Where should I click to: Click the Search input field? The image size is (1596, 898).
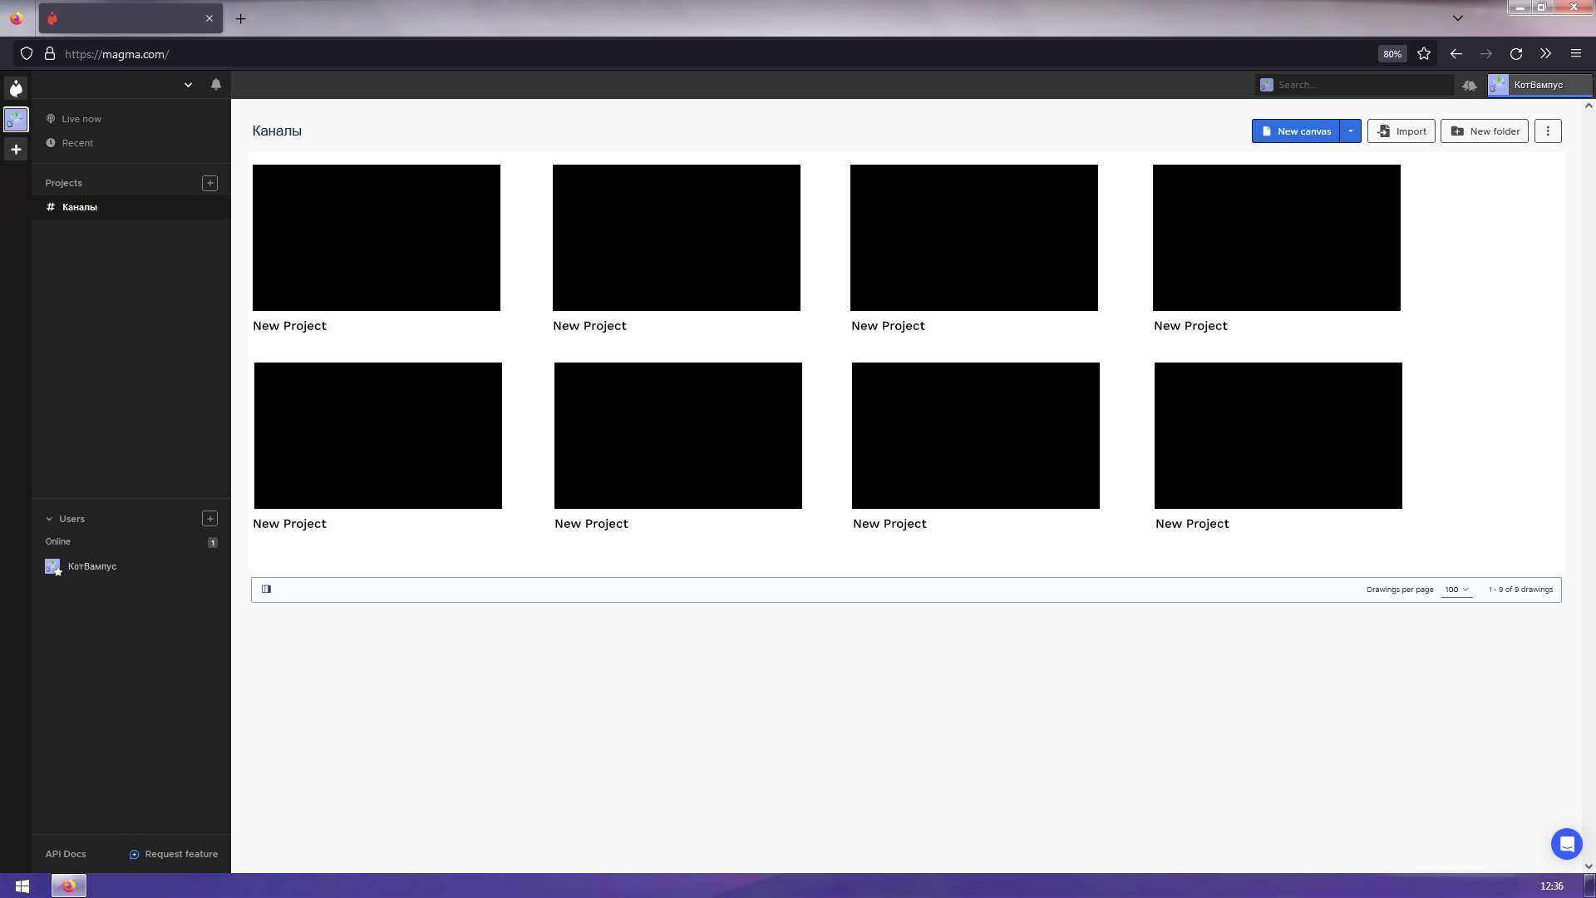1363,85
